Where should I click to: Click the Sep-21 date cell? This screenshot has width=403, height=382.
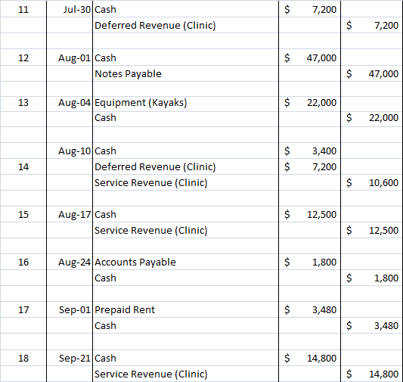click(x=70, y=358)
